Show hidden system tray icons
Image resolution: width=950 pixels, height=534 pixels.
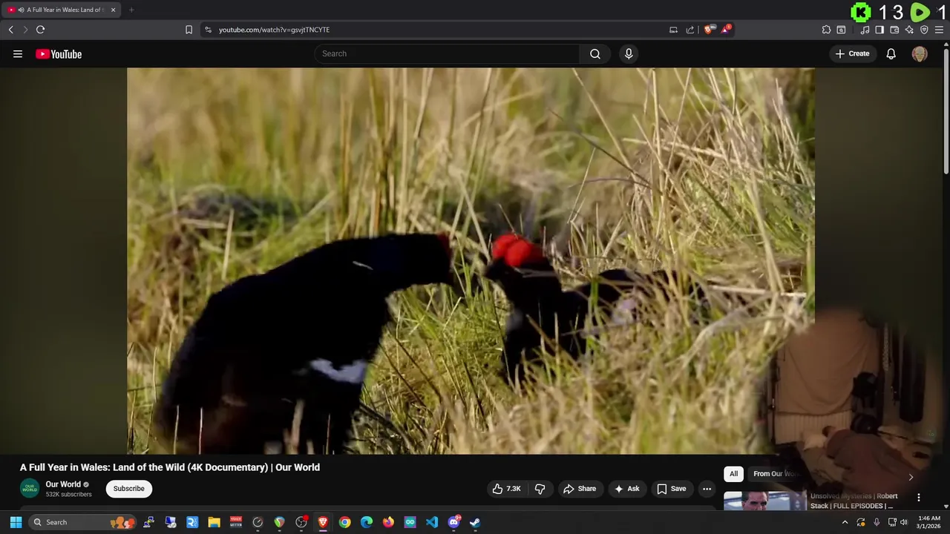(x=845, y=522)
